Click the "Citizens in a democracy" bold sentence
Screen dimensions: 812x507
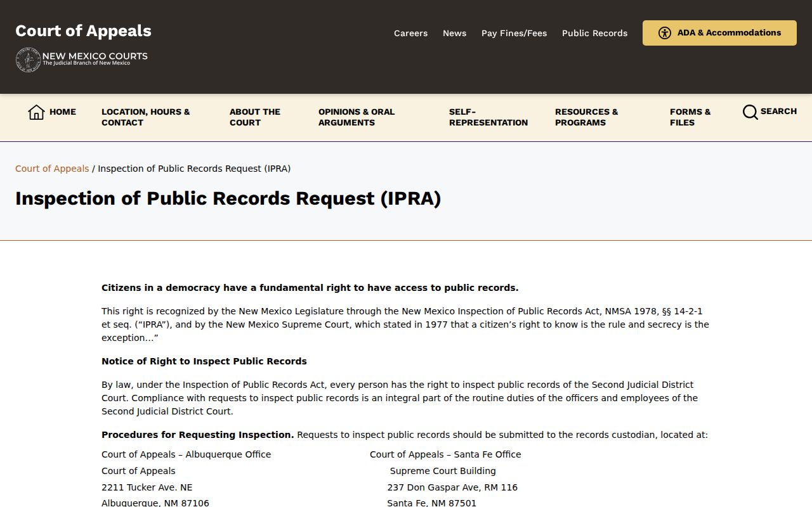pyautogui.click(x=310, y=288)
